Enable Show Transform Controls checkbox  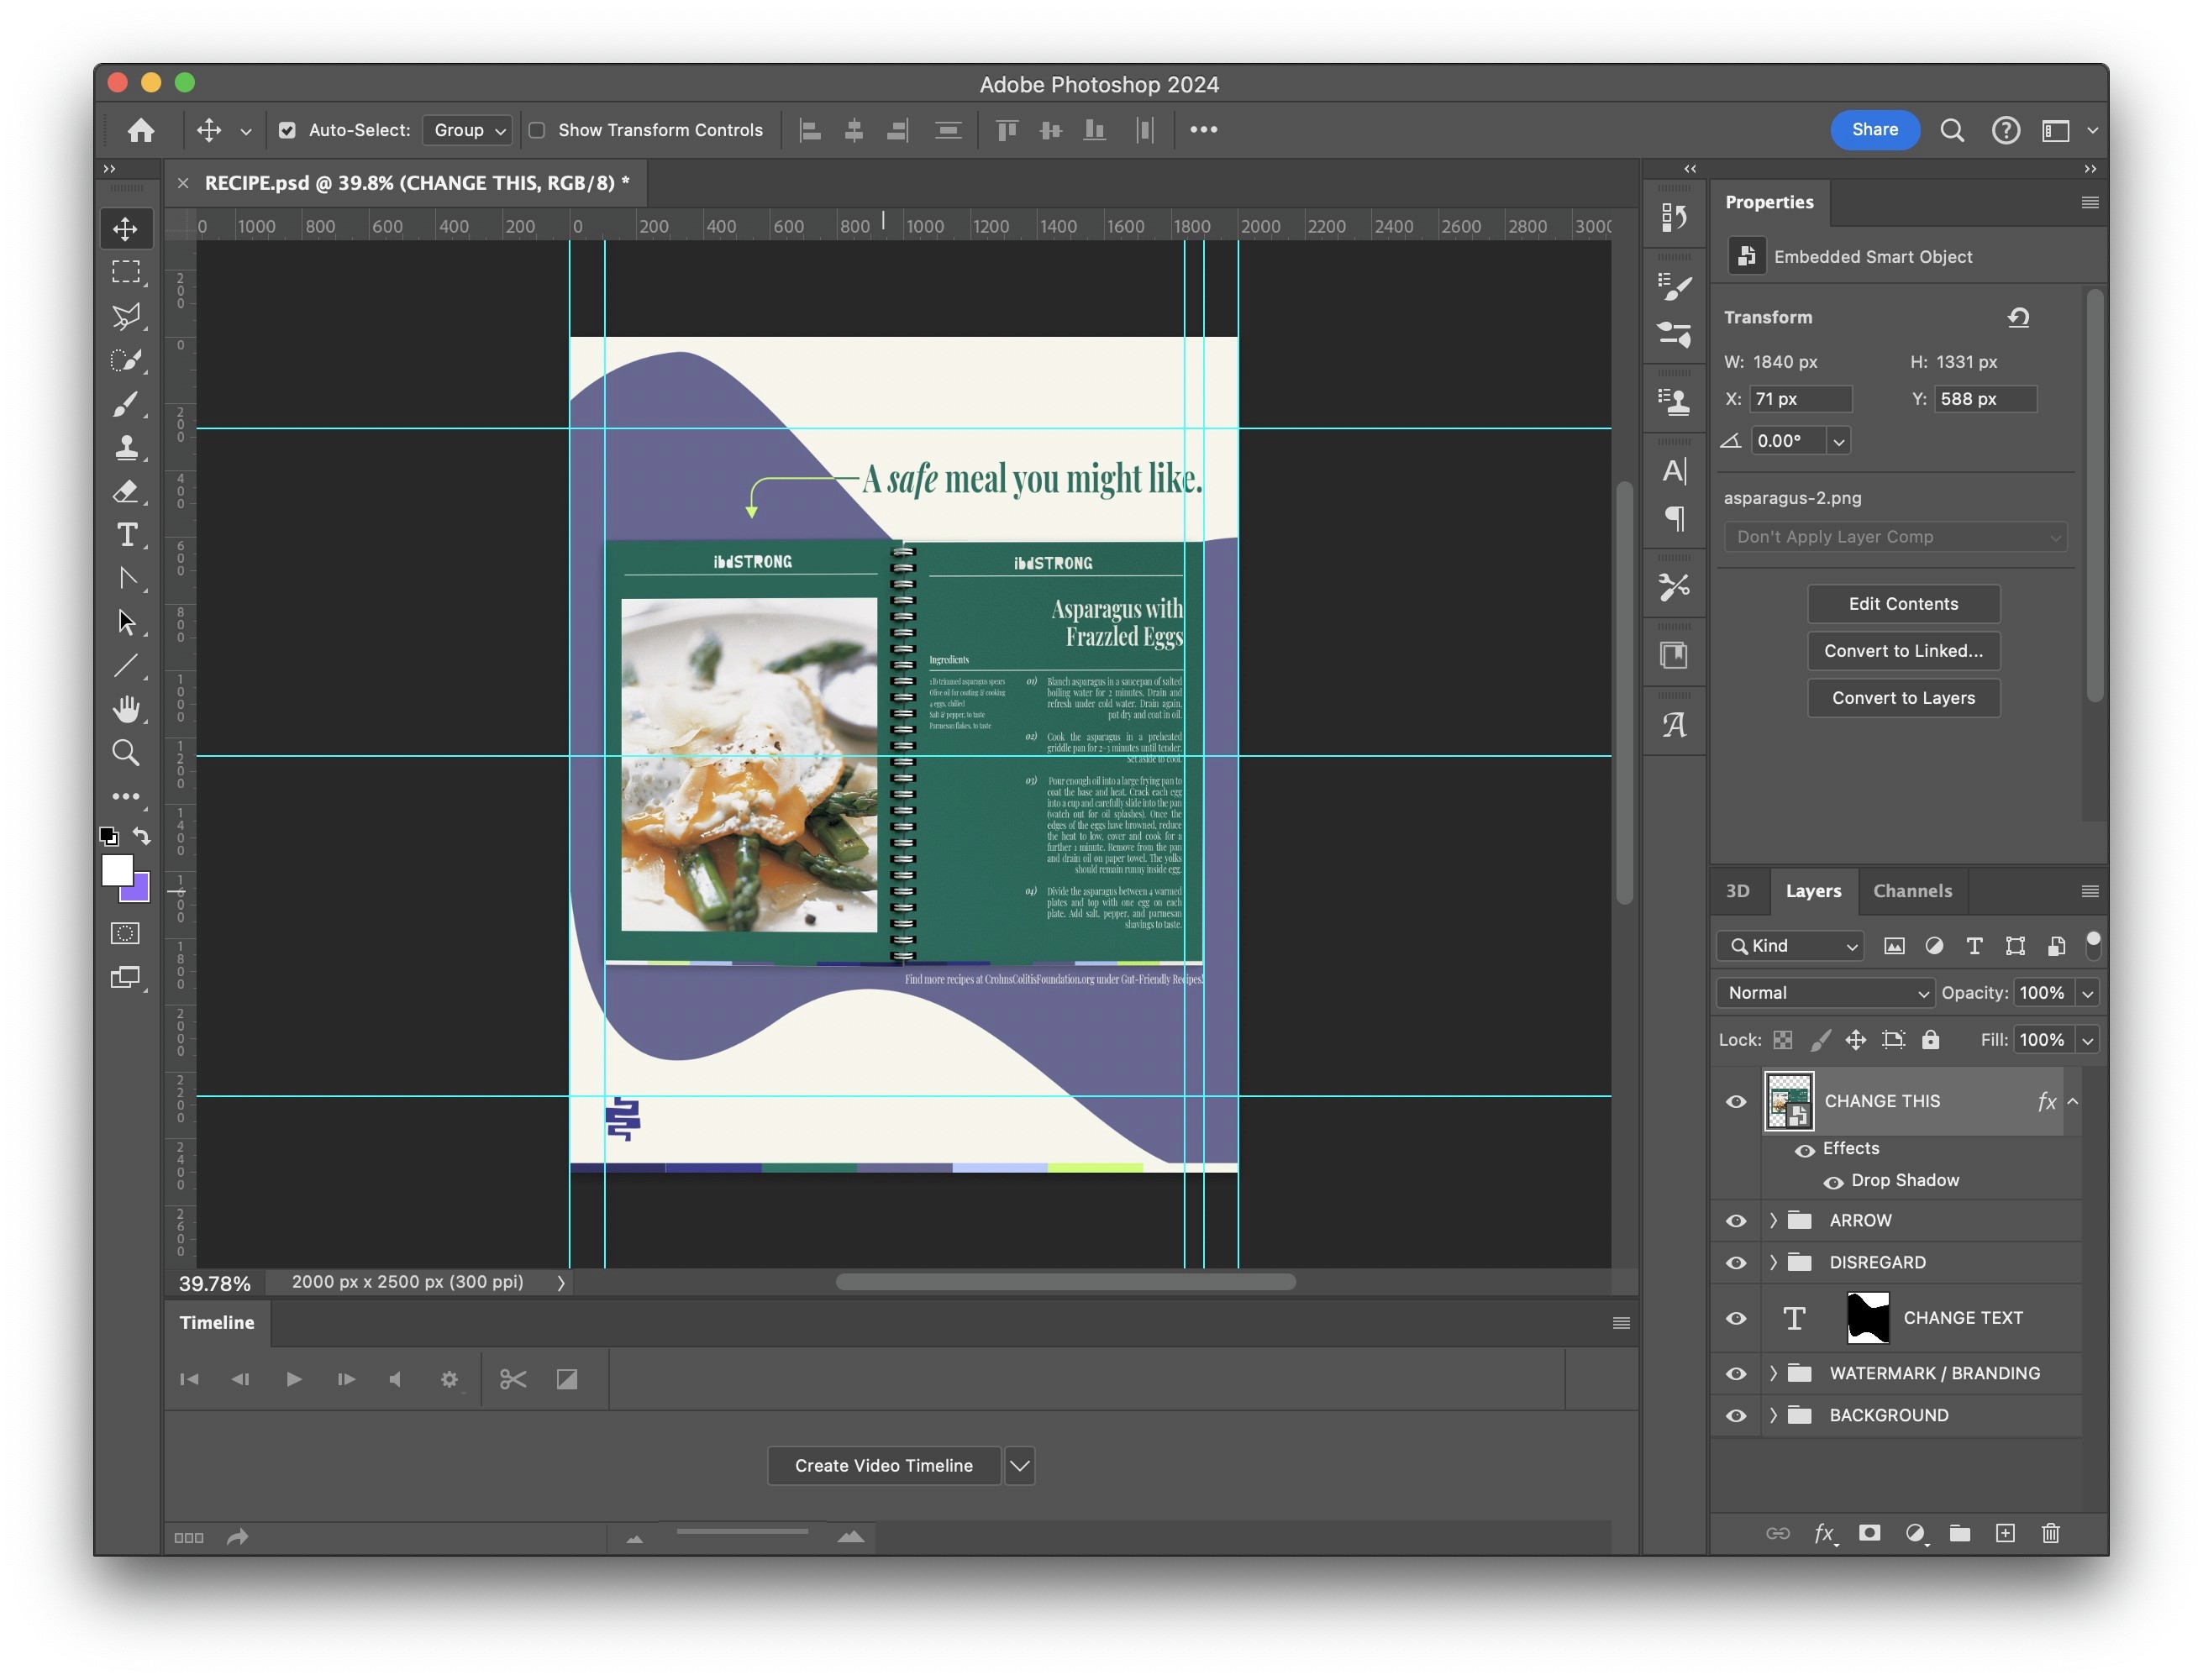click(x=537, y=130)
